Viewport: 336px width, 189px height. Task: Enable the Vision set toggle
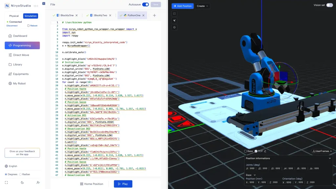[x=329, y=5]
